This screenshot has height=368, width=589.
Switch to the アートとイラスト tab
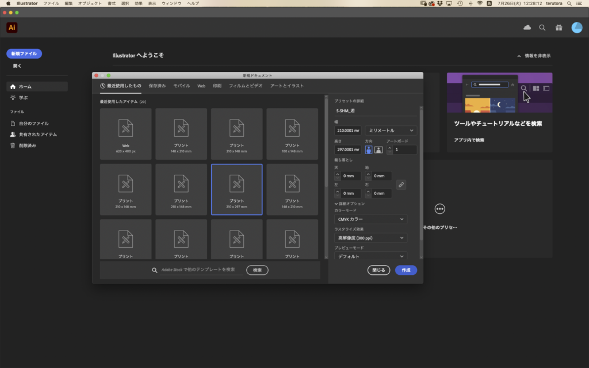coord(287,86)
